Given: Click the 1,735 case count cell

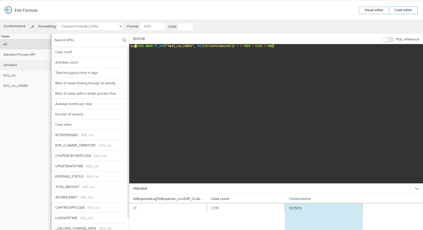Looking at the screenshot, I should pos(246,208).
